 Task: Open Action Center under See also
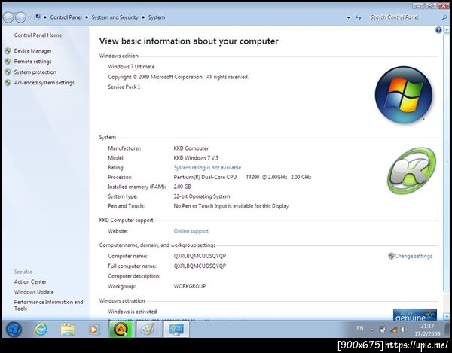click(30, 282)
